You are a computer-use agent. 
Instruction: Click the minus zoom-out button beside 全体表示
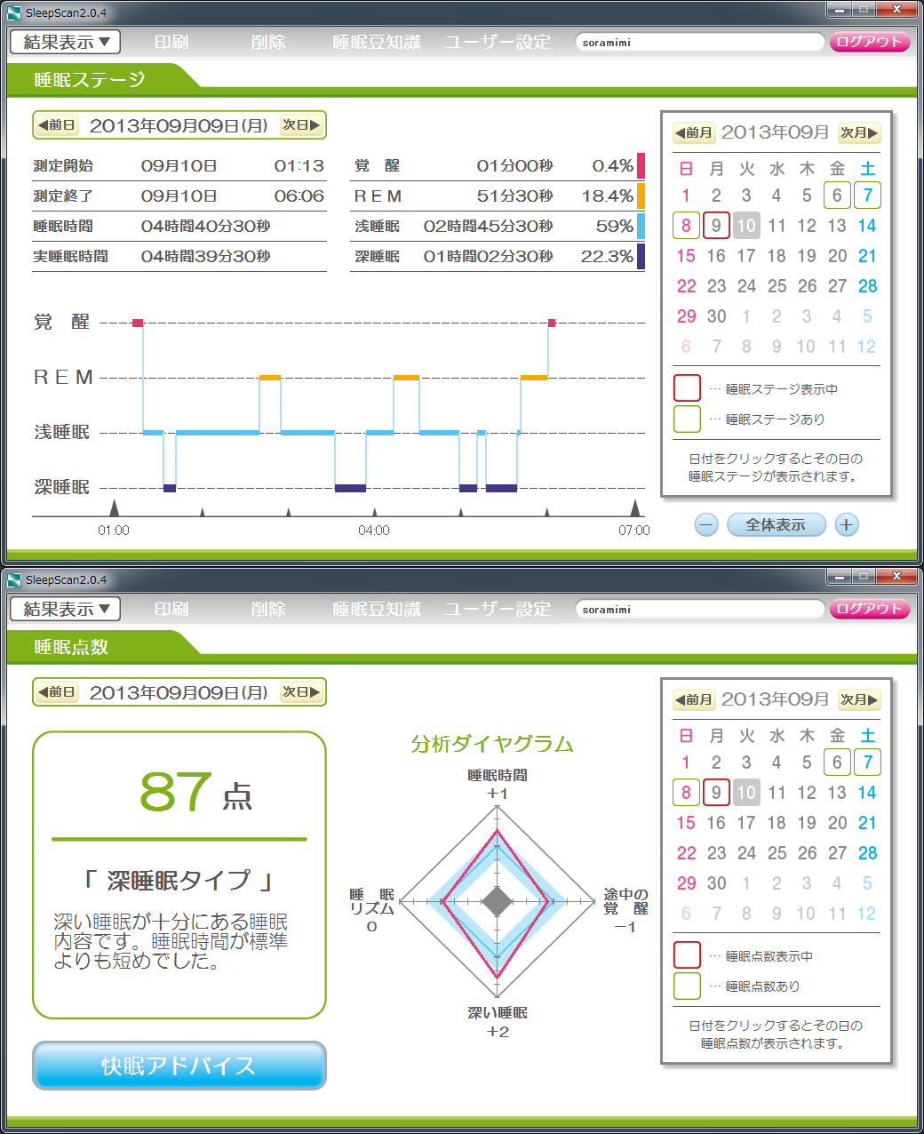click(706, 524)
